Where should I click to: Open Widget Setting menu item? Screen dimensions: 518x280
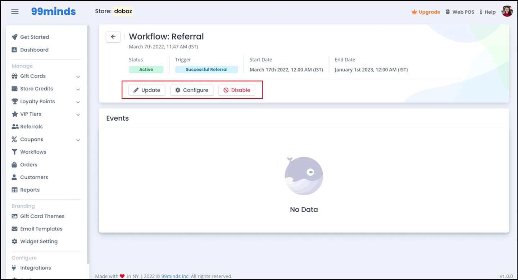pos(39,242)
